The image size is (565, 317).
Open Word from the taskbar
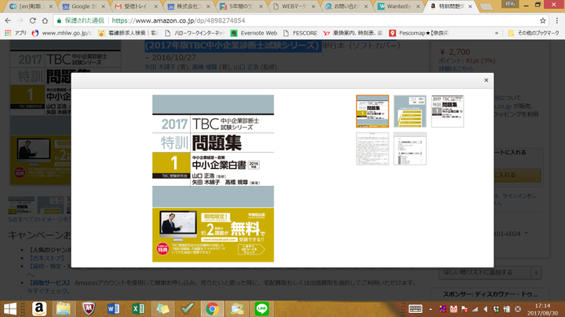pos(113,308)
